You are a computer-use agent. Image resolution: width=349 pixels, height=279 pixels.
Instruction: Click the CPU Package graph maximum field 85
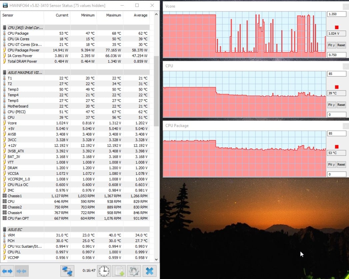(x=337, y=134)
